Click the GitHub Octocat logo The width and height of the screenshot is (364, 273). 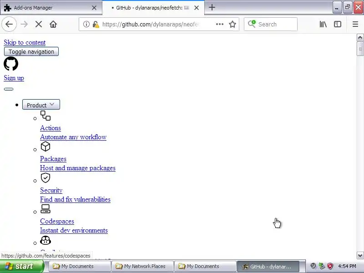point(11,64)
